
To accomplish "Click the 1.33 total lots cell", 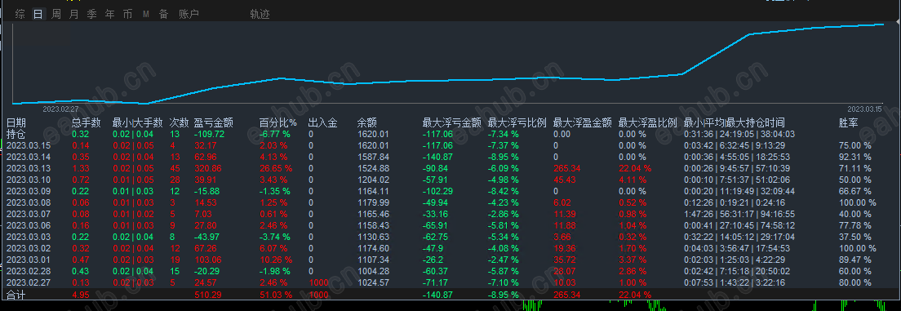I will [81, 168].
